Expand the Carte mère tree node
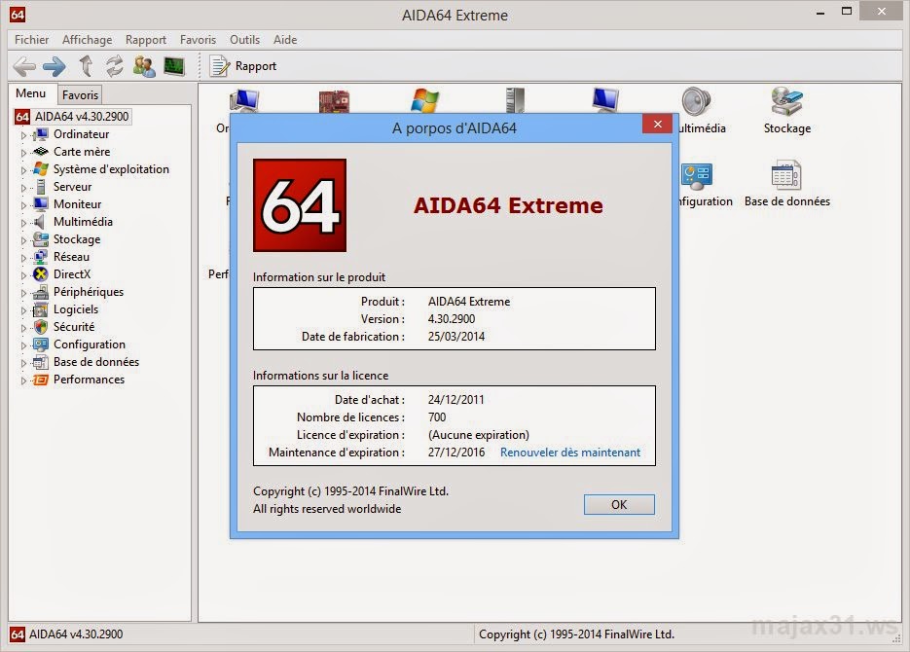The image size is (910, 652). click(22, 151)
